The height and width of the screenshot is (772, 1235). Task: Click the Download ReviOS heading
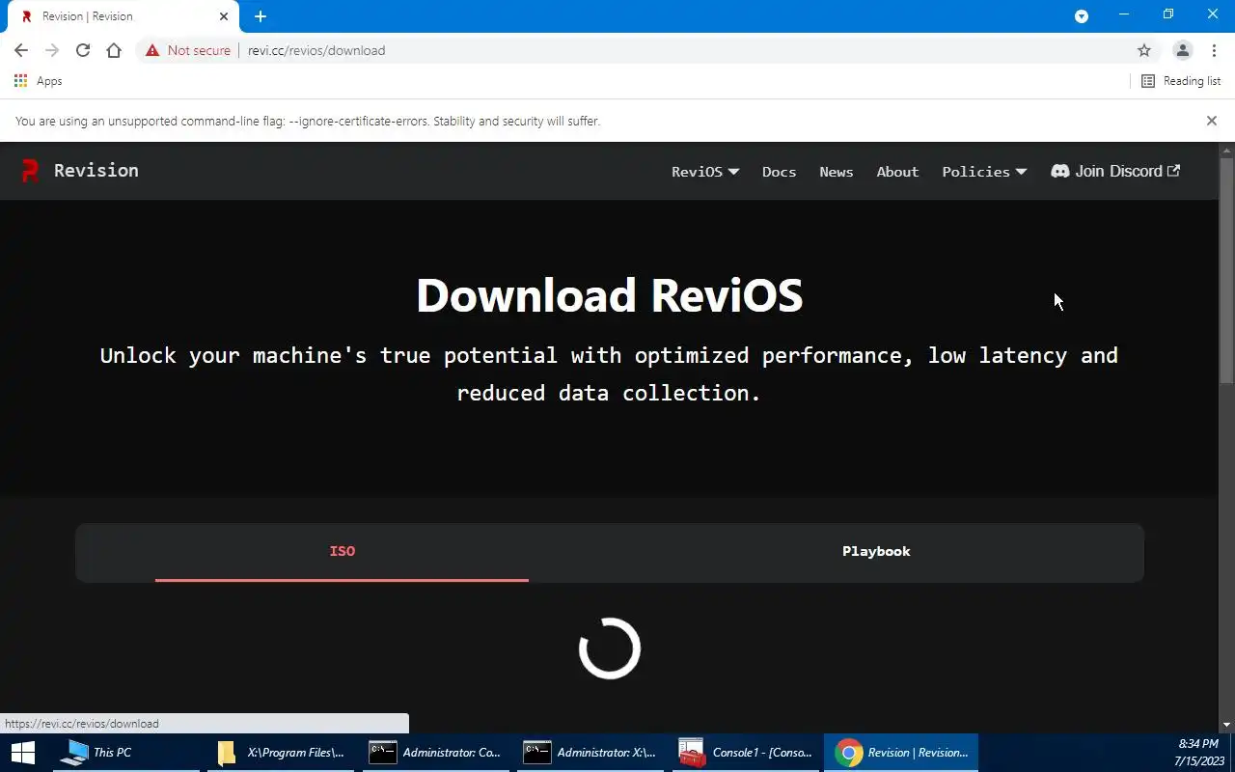pos(609,295)
